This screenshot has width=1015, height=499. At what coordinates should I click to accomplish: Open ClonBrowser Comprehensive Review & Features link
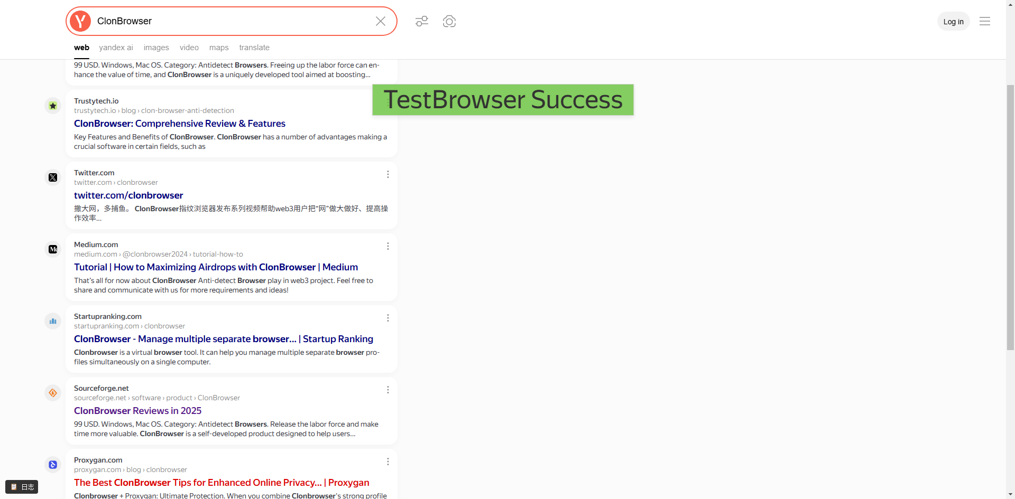tap(180, 124)
